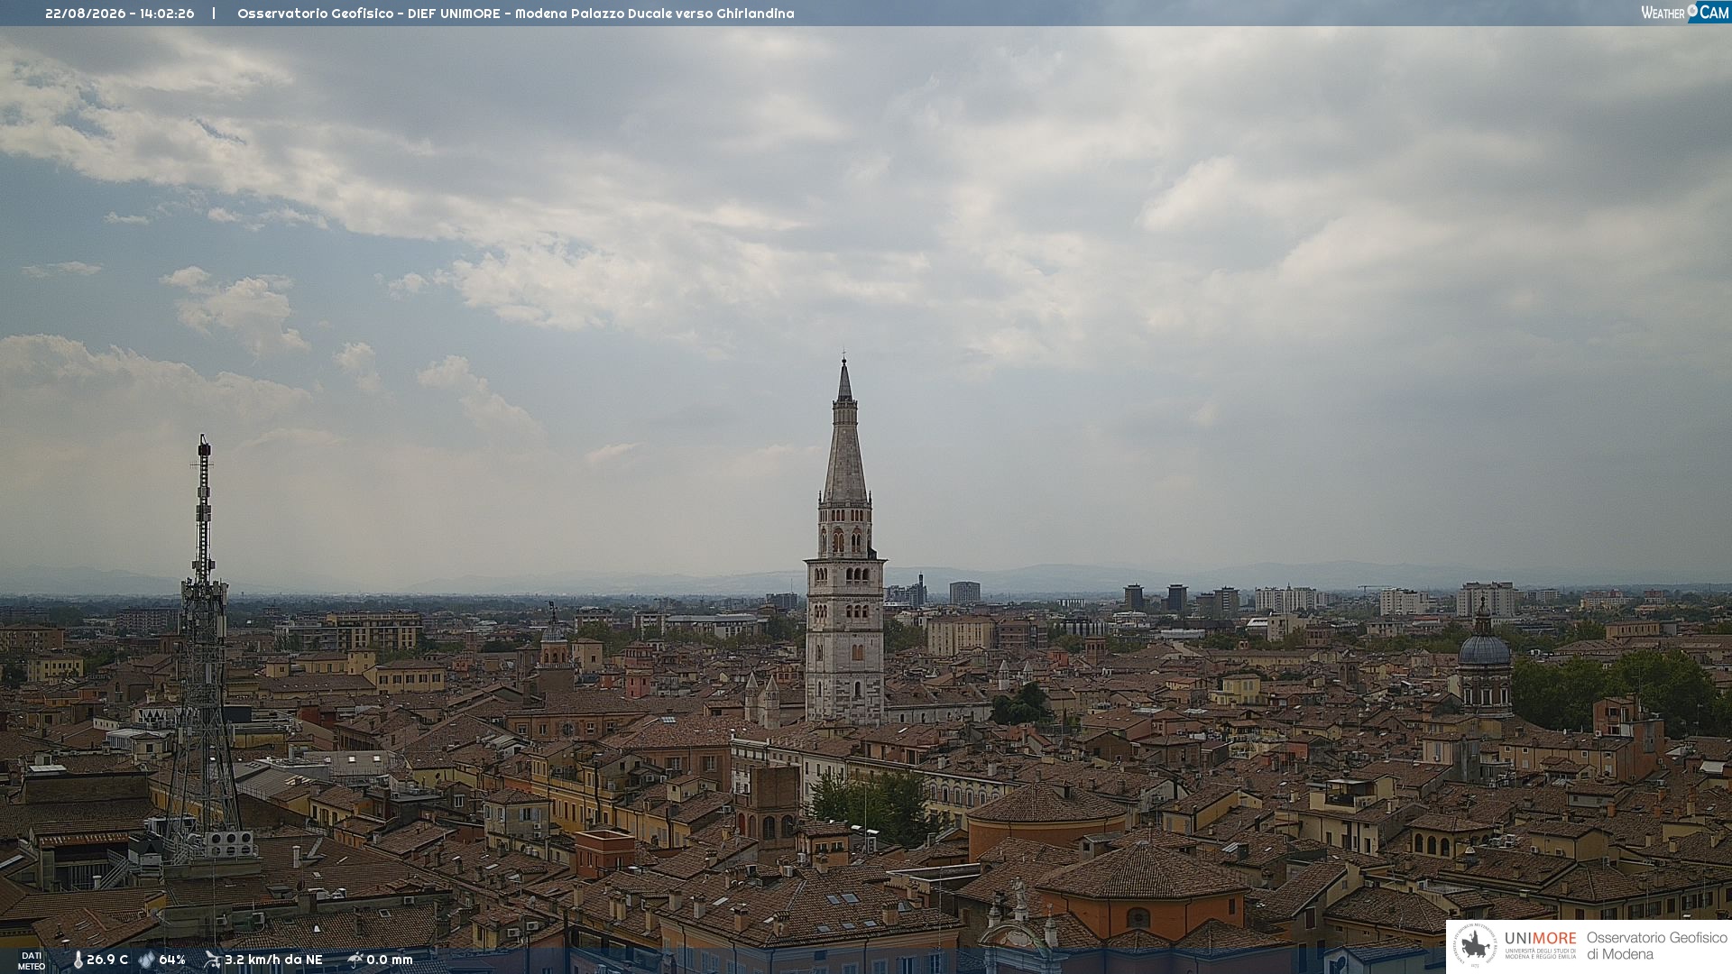Select the 0.0 mm rainfall reading
1732x974 pixels.
390,960
